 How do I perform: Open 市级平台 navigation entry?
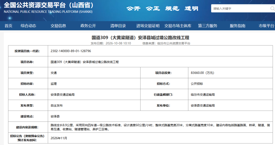pos(266,26)
